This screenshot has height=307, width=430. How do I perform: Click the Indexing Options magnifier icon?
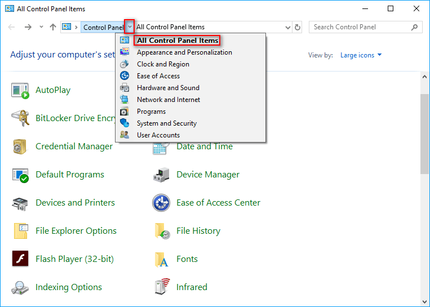(x=20, y=288)
